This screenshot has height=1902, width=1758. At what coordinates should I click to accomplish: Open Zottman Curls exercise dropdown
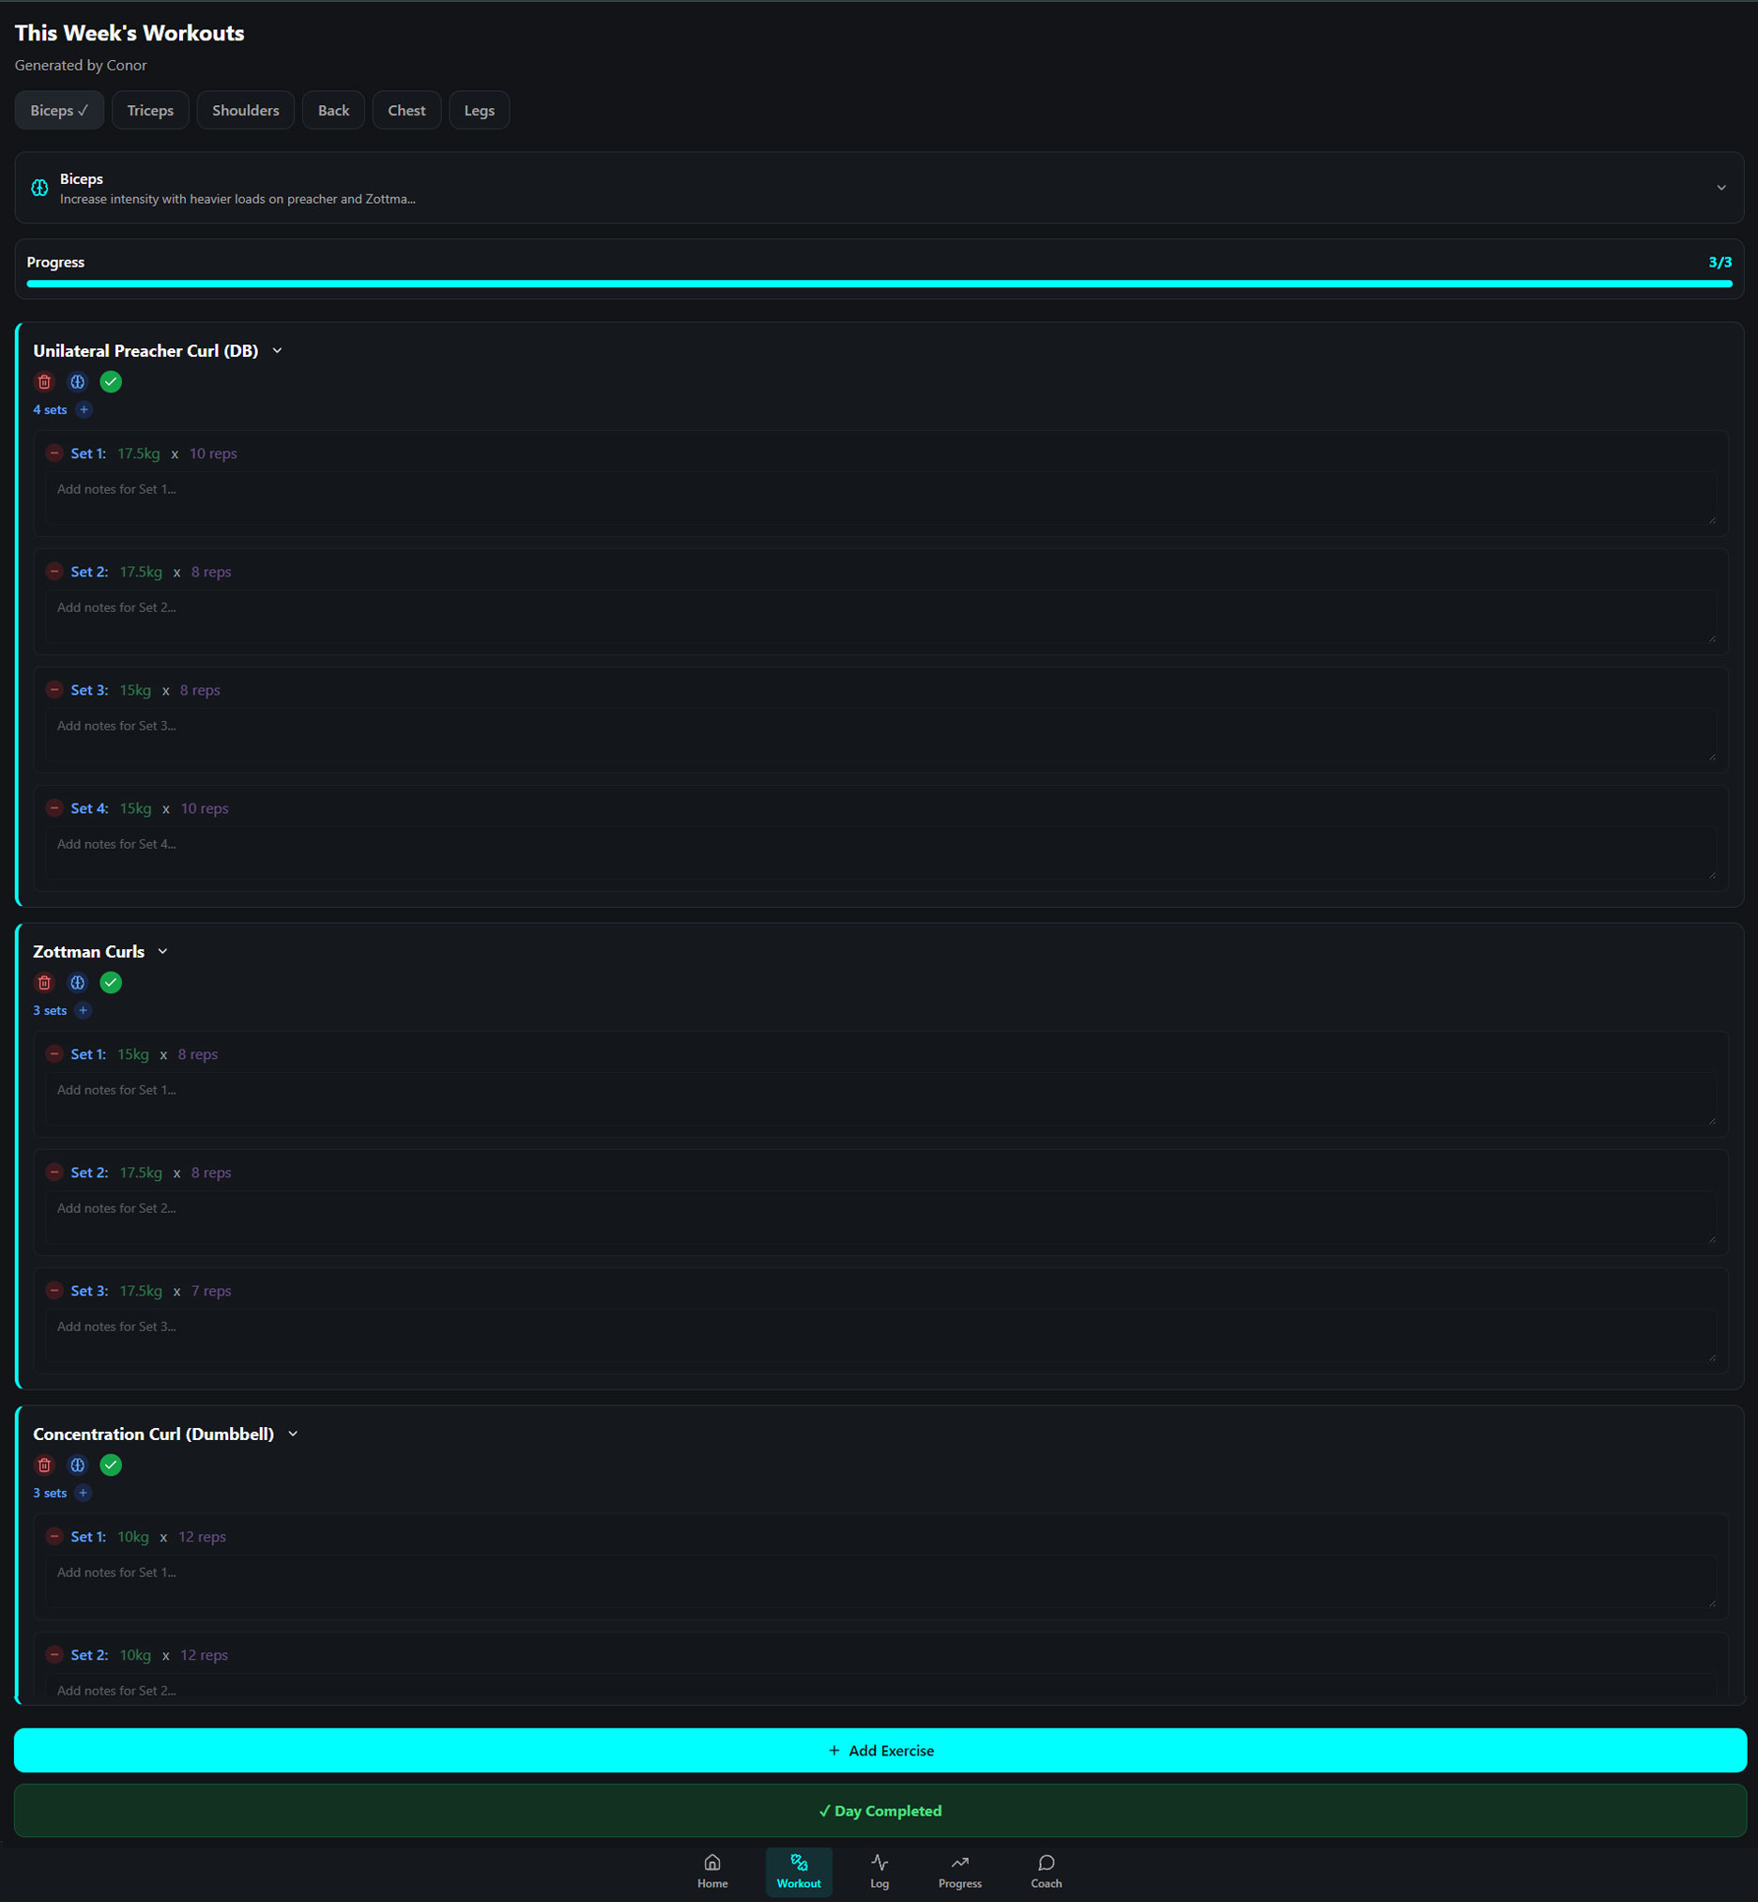pyautogui.click(x=162, y=952)
